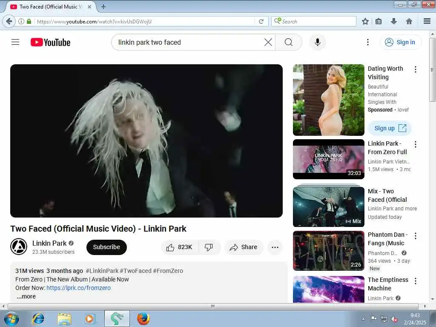Open options for Phantom Dan Fangs video
Screen dimensions: 436x327
coord(416,236)
